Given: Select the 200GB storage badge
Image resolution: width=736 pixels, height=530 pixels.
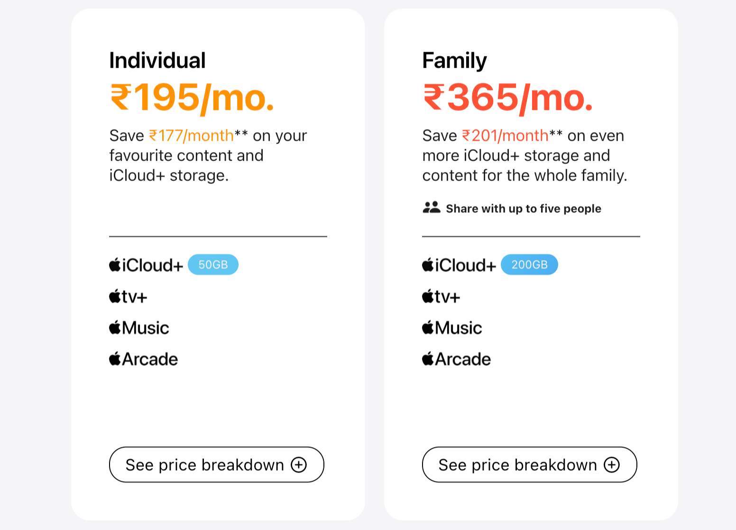Looking at the screenshot, I should (529, 265).
